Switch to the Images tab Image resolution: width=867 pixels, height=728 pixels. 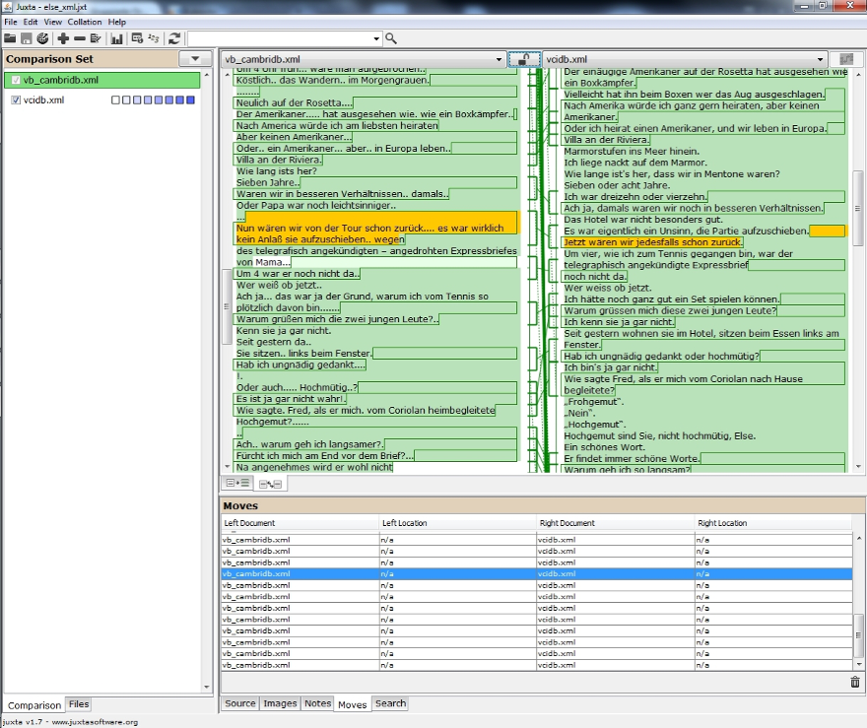(x=280, y=703)
